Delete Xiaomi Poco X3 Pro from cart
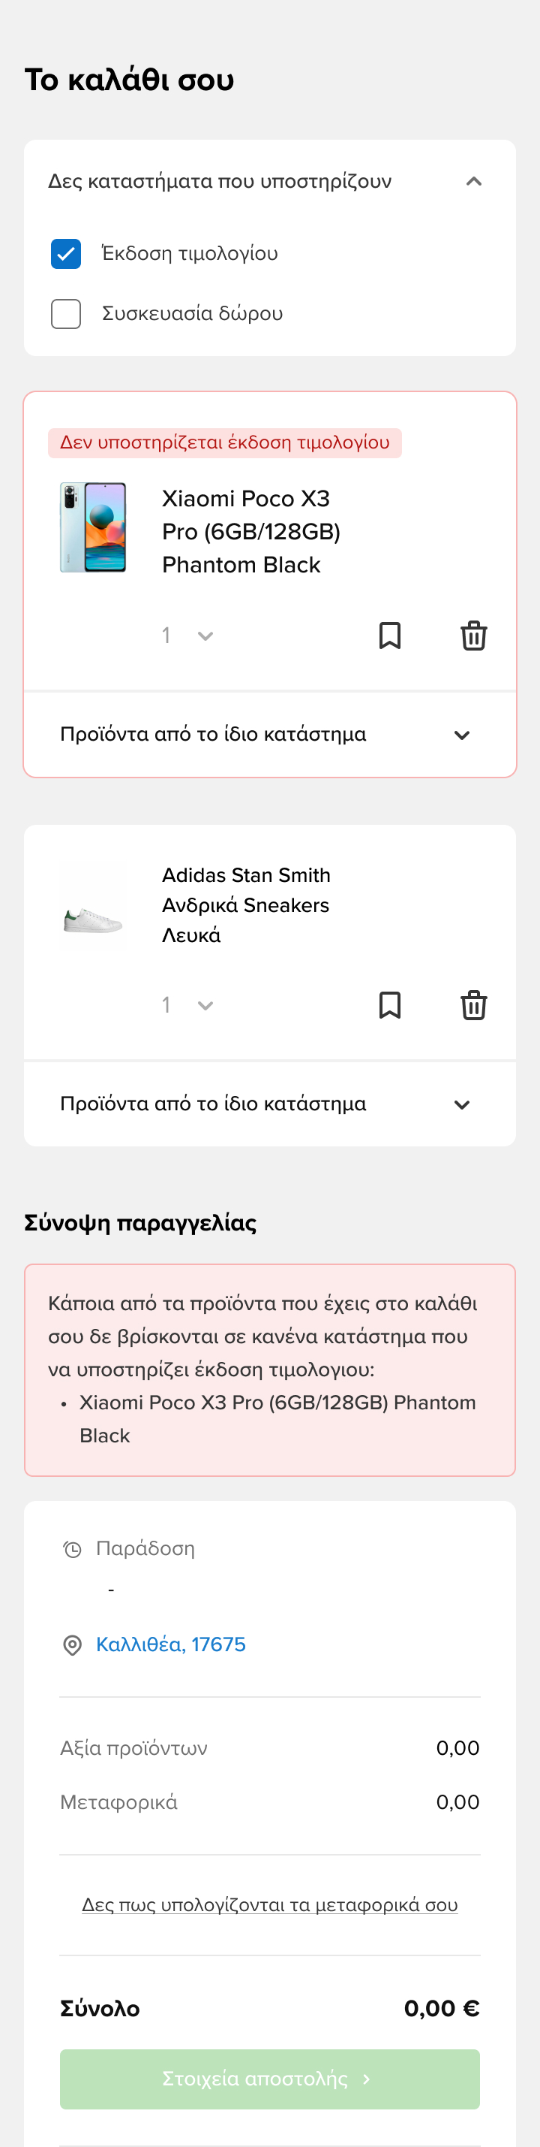The width and height of the screenshot is (540, 2147). pos(473,636)
